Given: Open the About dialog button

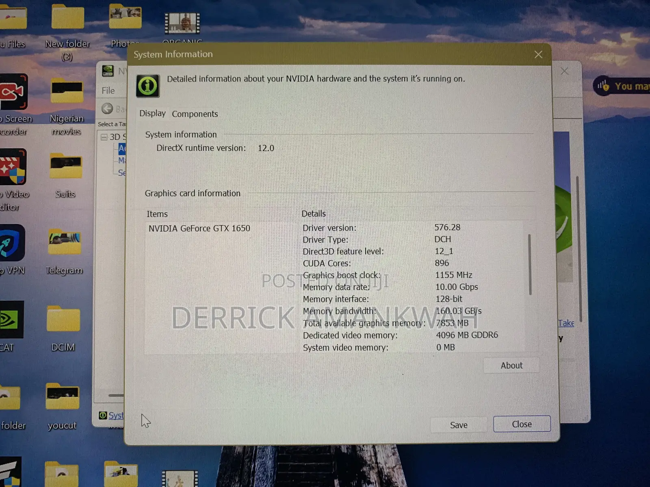Looking at the screenshot, I should pyautogui.click(x=511, y=365).
